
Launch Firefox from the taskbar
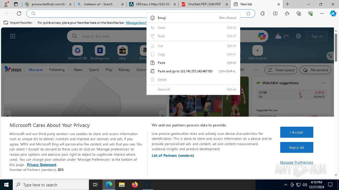click(135, 185)
